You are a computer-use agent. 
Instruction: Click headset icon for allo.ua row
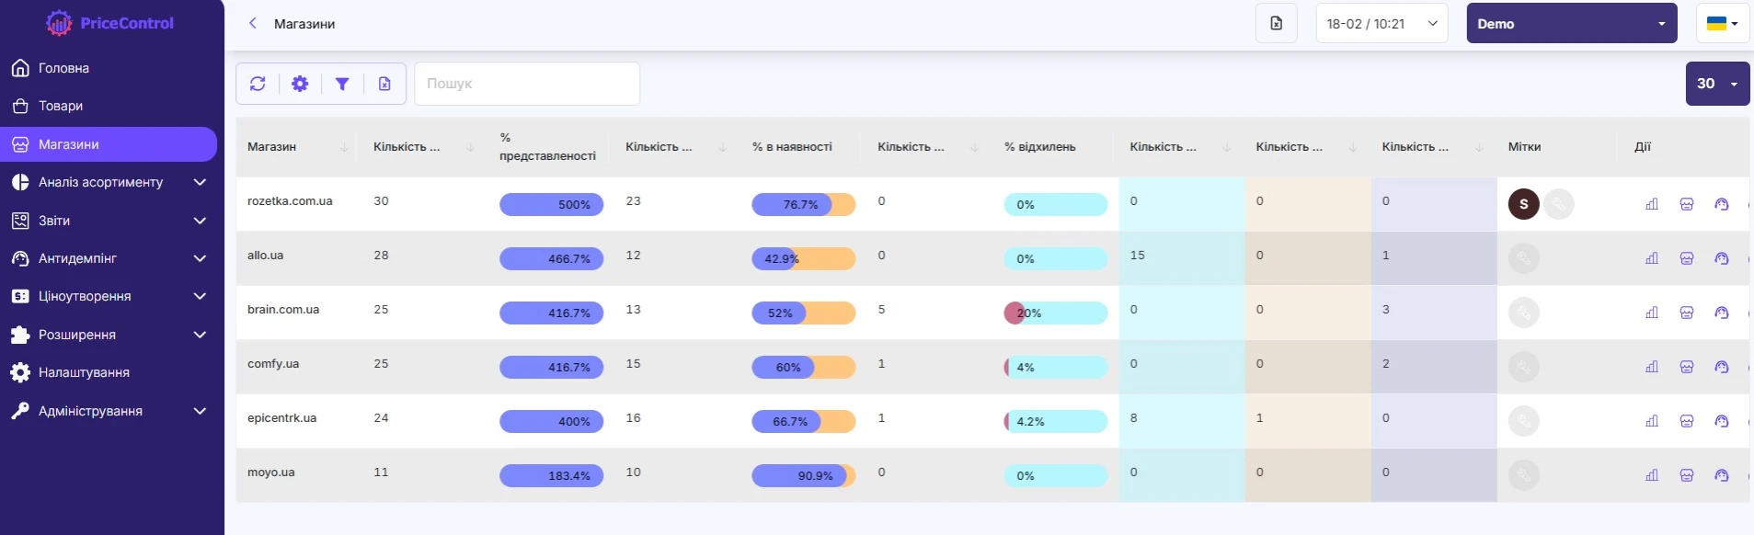[x=1722, y=258]
